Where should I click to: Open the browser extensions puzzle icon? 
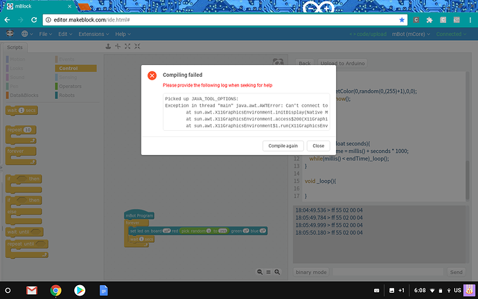point(430,20)
